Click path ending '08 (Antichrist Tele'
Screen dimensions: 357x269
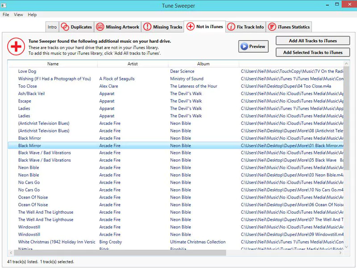(x=292, y=131)
